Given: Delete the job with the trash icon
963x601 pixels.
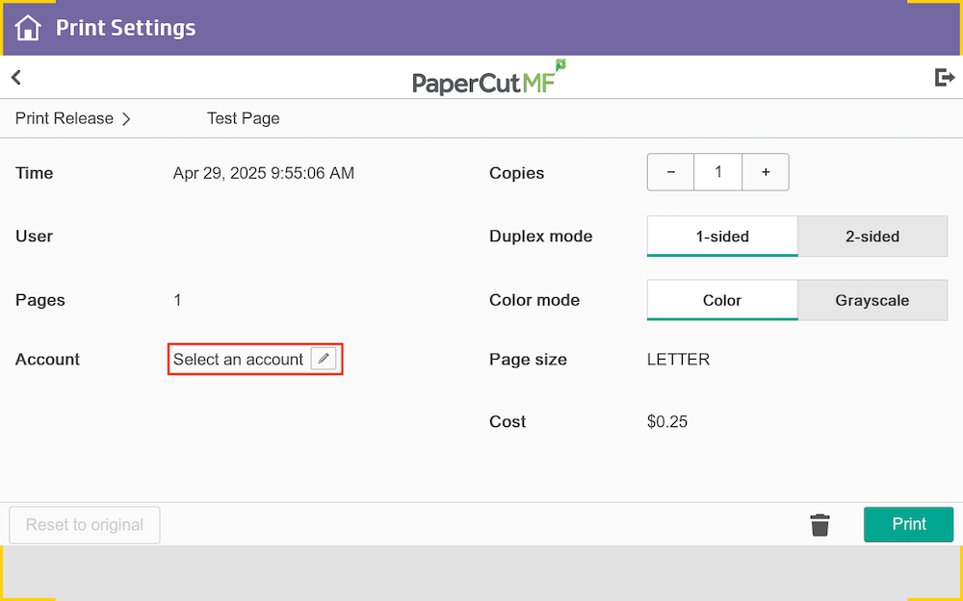Looking at the screenshot, I should click(x=820, y=525).
